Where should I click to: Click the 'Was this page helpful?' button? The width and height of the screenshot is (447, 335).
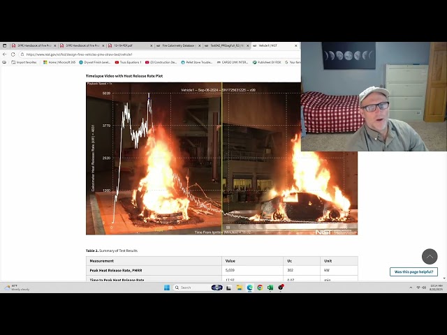coord(413,271)
